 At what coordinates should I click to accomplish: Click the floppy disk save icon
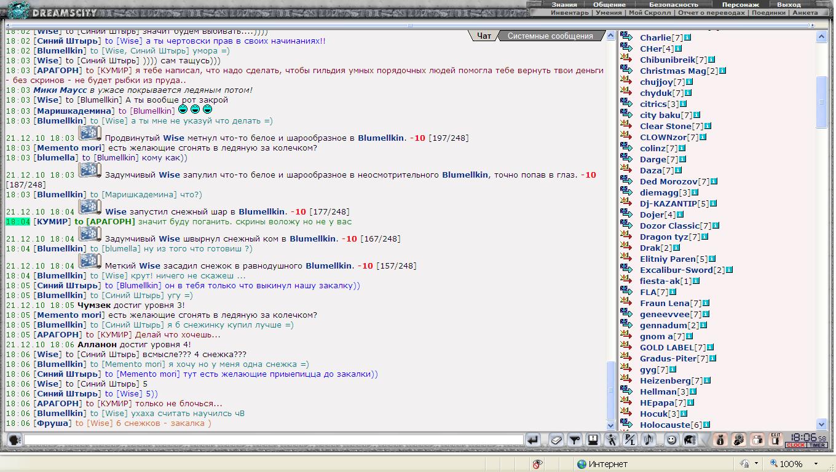click(x=593, y=440)
